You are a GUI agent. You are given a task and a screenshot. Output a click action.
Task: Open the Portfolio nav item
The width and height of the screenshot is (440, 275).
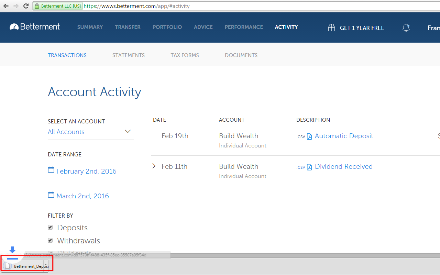click(x=167, y=27)
